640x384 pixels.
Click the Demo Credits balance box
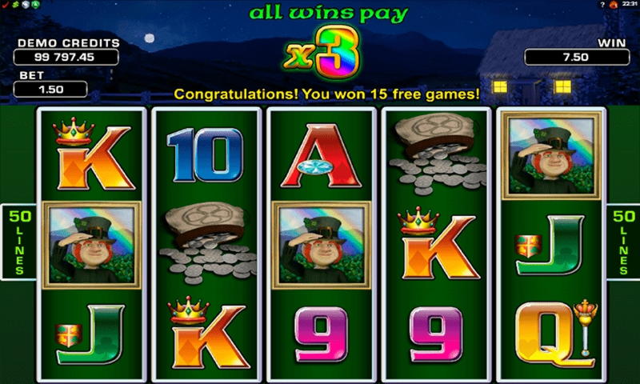[66, 57]
